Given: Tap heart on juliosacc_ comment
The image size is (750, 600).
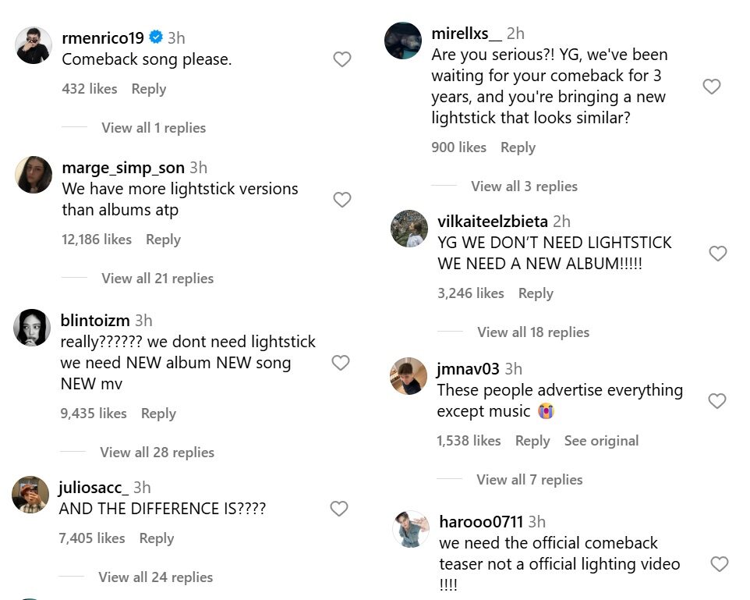Looking at the screenshot, I should [x=339, y=509].
